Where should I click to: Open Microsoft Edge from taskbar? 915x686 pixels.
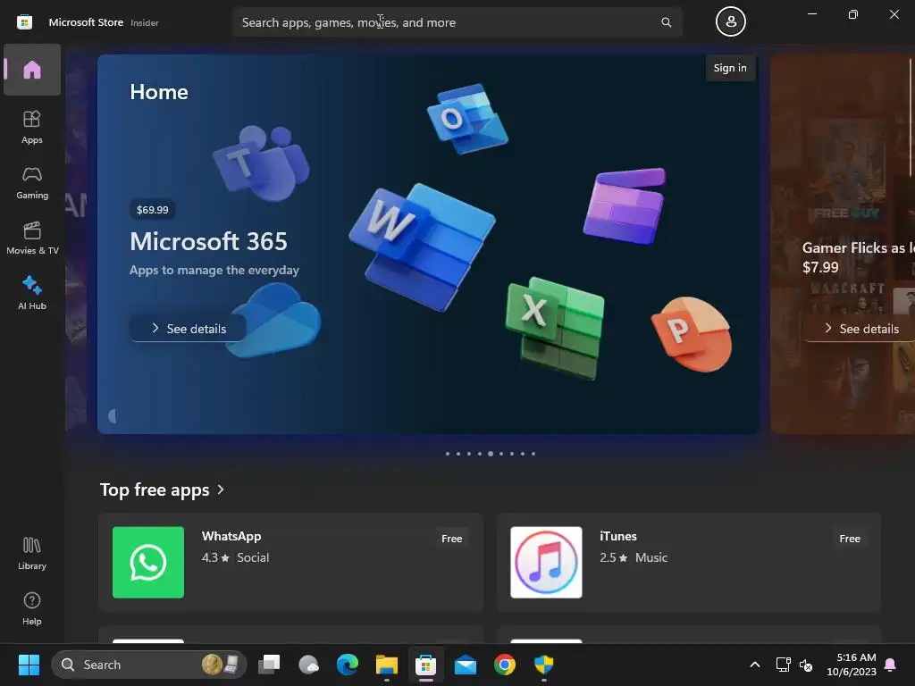click(348, 665)
